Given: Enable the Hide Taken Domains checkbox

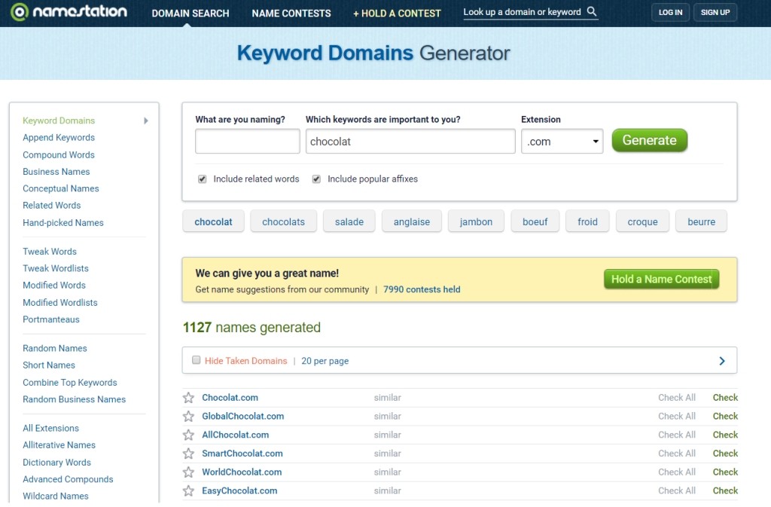Looking at the screenshot, I should pos(197,360).
